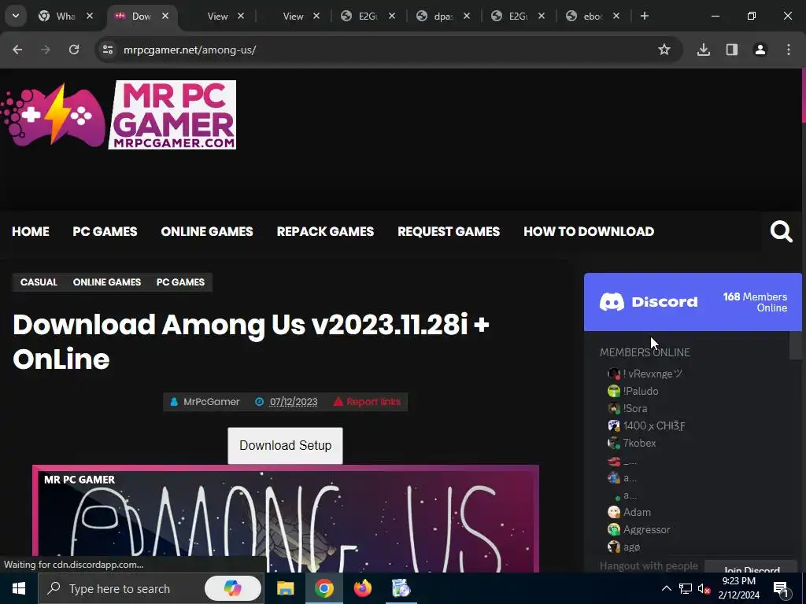Viewport: 806px width, 604px height.
Task: Open HOW TO DOWNLOAD menu item
Action: pyautogui.click(x=589, y=232)
